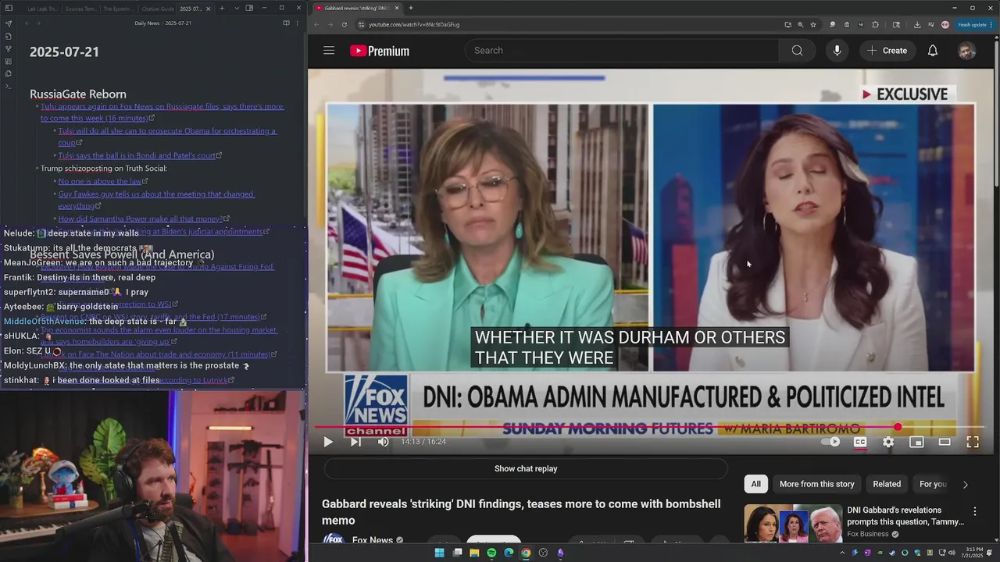Open DNI Gabbard's revelations video thumbnail
The height and width of the screenshot is (562, 1000).
[793, 523]
